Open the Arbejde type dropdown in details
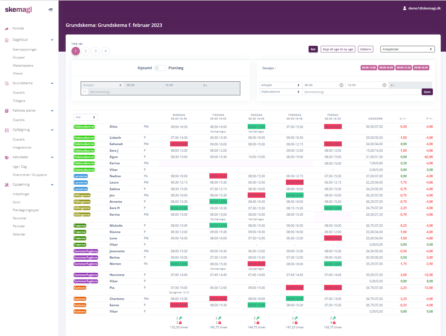 (x=281, y=85)
